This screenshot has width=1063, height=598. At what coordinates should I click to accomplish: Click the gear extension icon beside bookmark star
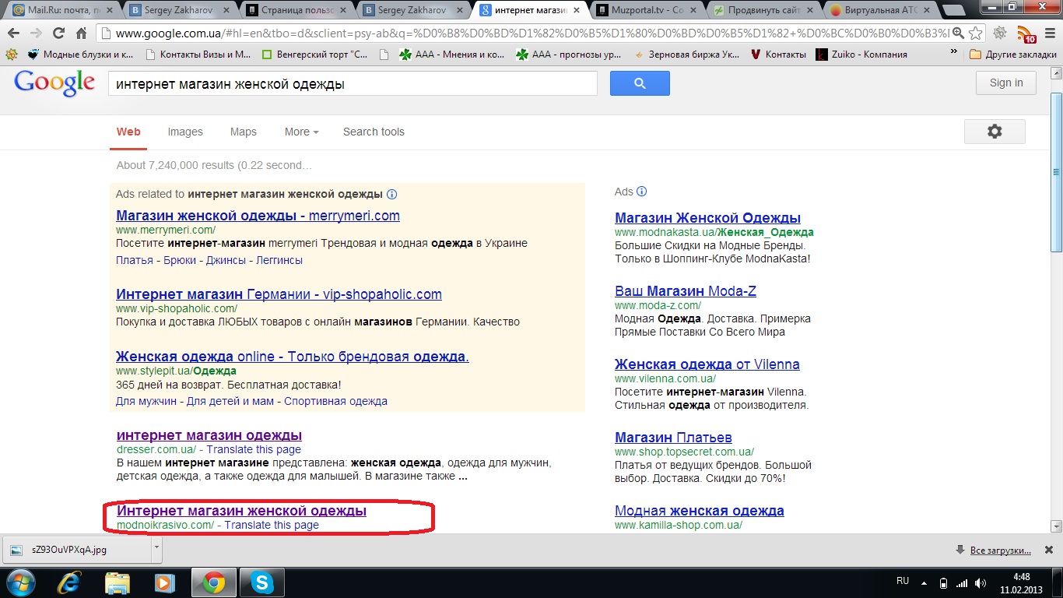tap(1001, 33)
